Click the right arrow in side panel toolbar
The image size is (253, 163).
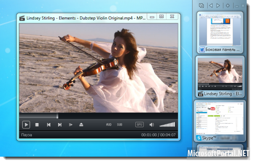click(218, 5)
